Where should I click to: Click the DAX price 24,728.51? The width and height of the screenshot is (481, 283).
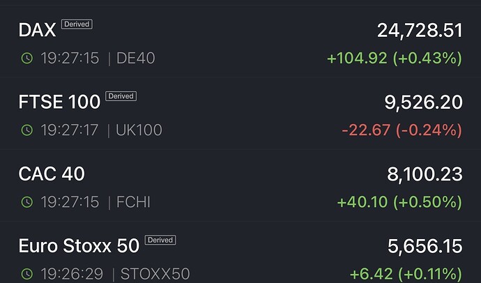(420, 31)
